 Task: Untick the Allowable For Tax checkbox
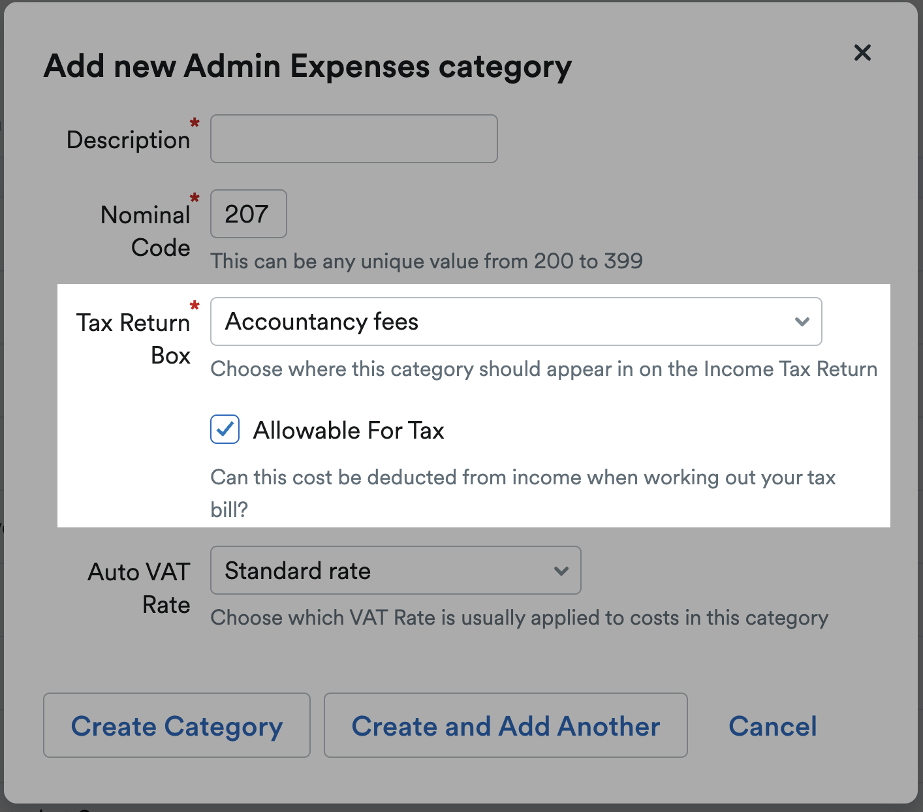(225, 429)
